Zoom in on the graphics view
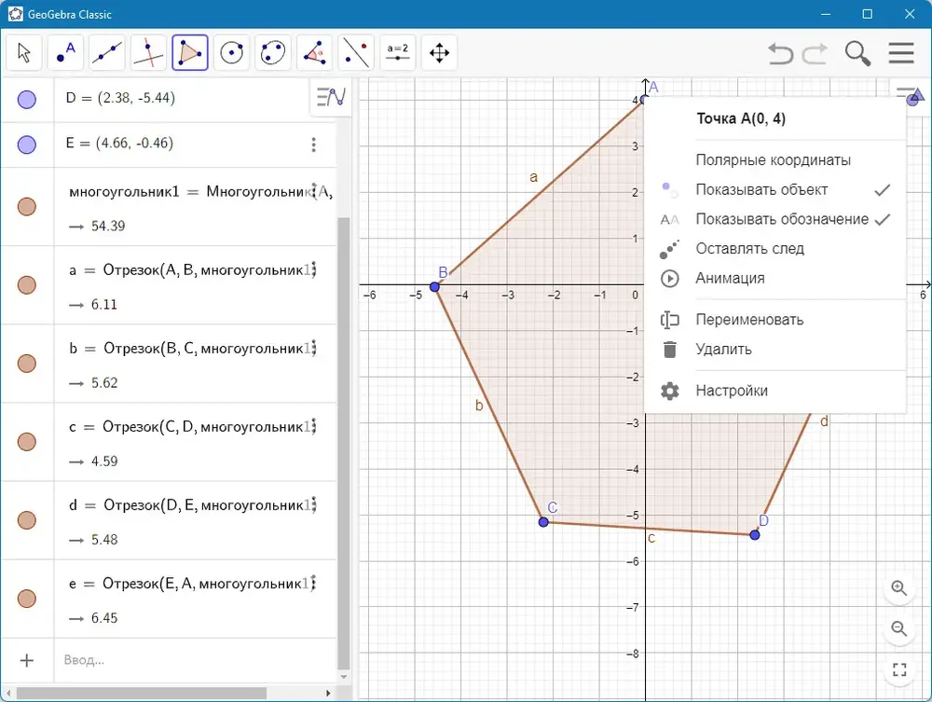The image size is (932, 702). (x=899, y=588)
